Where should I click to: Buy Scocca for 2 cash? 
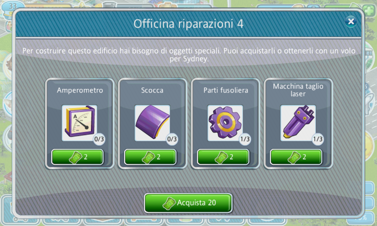[x=150, y=157]
